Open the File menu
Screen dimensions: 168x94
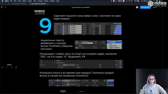11,1
